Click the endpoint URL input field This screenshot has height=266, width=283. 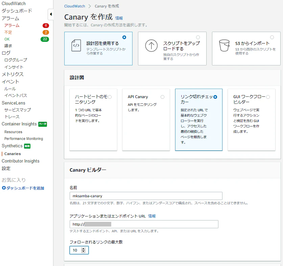point(144,224)
